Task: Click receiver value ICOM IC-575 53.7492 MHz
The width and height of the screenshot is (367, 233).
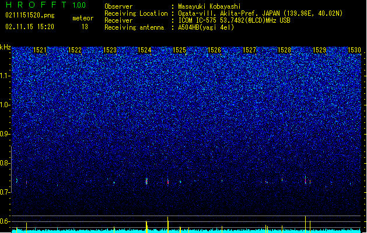Action: (234, 20)
